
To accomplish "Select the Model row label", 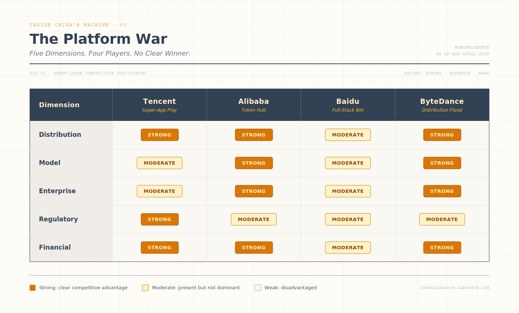I will pos(50,163).
